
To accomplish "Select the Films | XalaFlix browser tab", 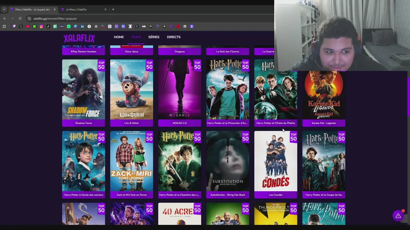I will (33, 9).
